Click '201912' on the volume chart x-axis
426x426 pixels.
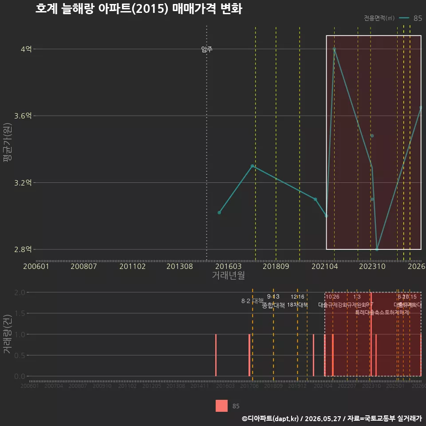click(297, 386)
